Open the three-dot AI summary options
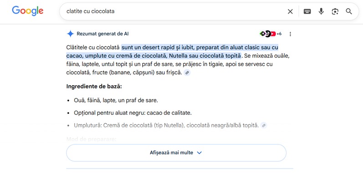 (290, 34)
